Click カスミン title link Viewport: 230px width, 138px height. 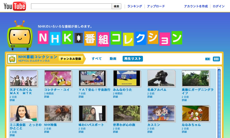click(154, 125)
